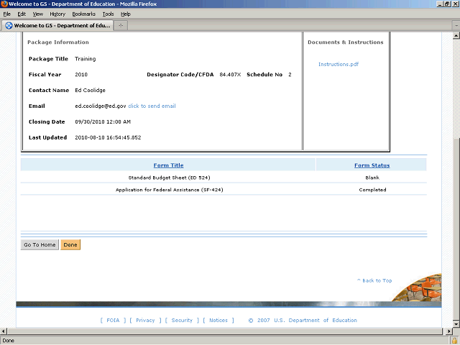Screen dimensions: 460x345
Task: Open the FOIA footer link
Action: (113, 320)
